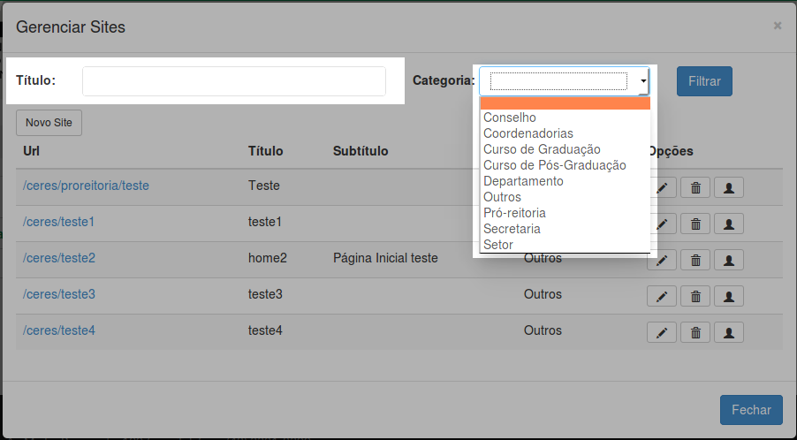Click the user icon for teste4
Viewport: 797px width, 440px height.
click(729, 332)
